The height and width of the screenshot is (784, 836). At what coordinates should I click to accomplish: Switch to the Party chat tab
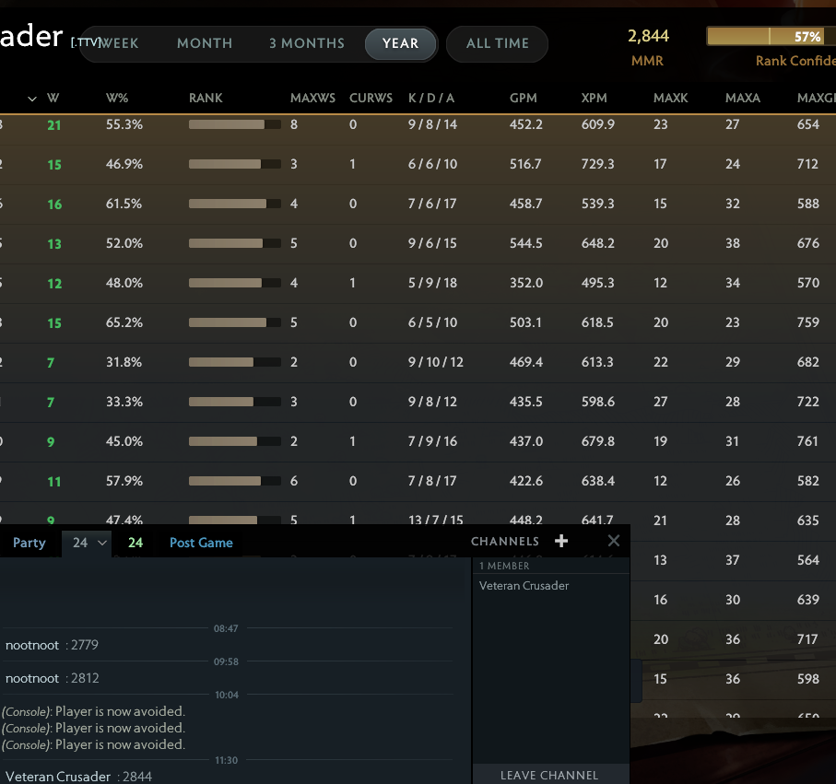point(29,543)
